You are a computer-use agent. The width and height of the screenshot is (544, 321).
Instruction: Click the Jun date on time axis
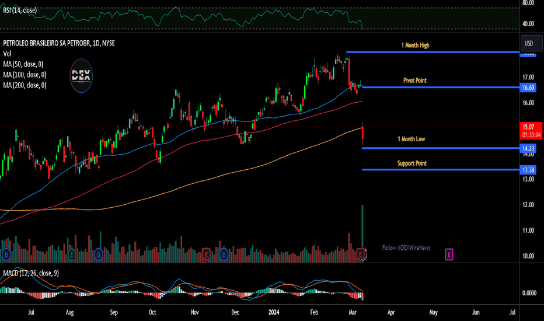[x=476, y=313]
